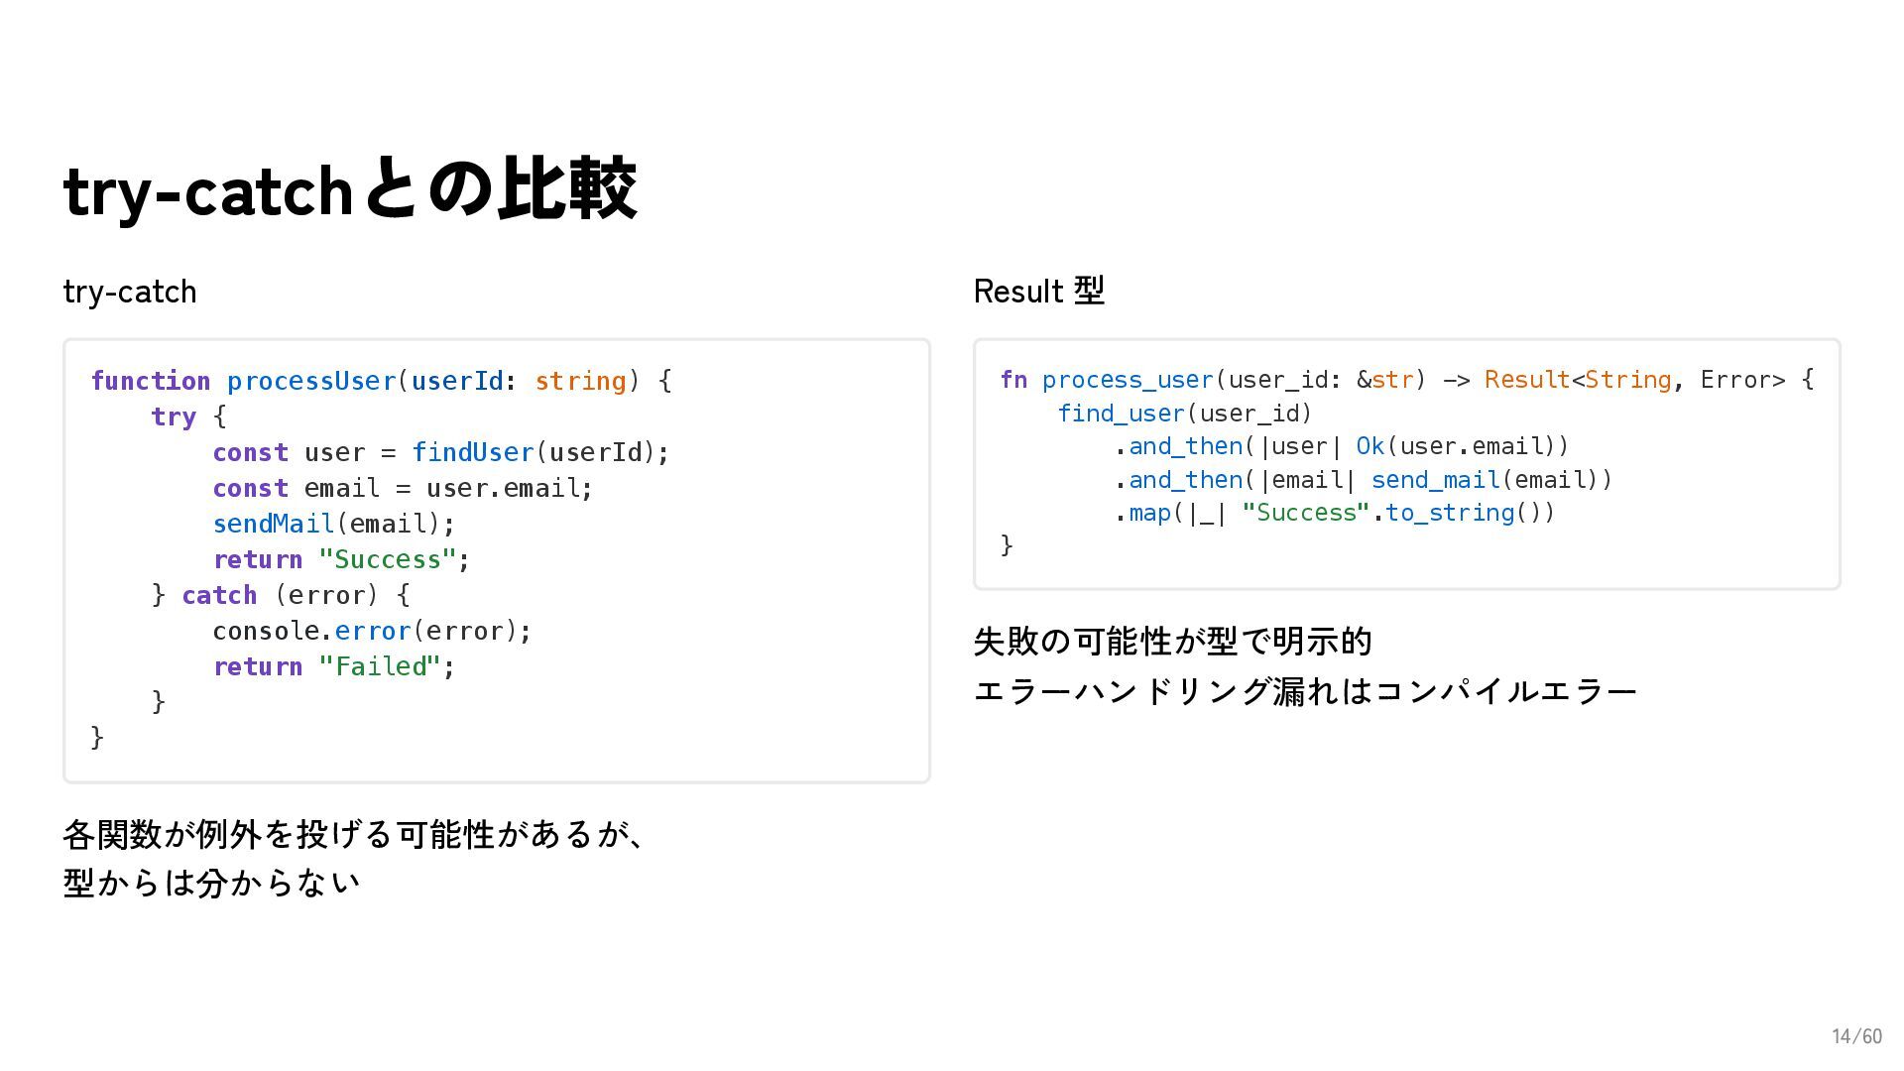The height and width of the screenshot is (1071, 1904).
Task: Click the slide title 'try-catchとの比較'
Action: [x=349, y=189]
